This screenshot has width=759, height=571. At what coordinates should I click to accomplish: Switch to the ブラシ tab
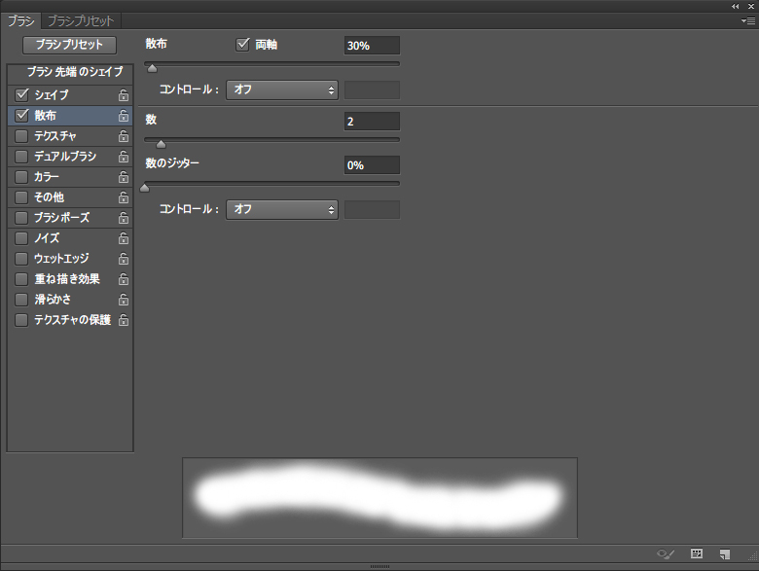(20, 20)
